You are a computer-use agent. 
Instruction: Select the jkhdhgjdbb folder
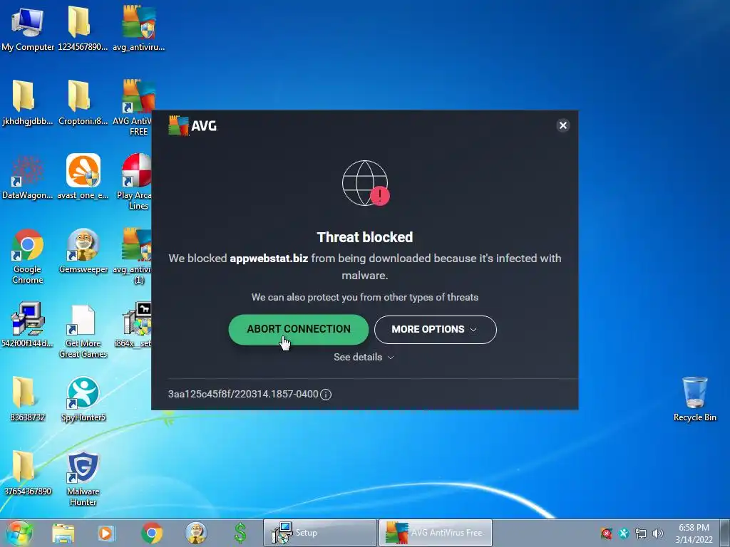pos(28,103)
